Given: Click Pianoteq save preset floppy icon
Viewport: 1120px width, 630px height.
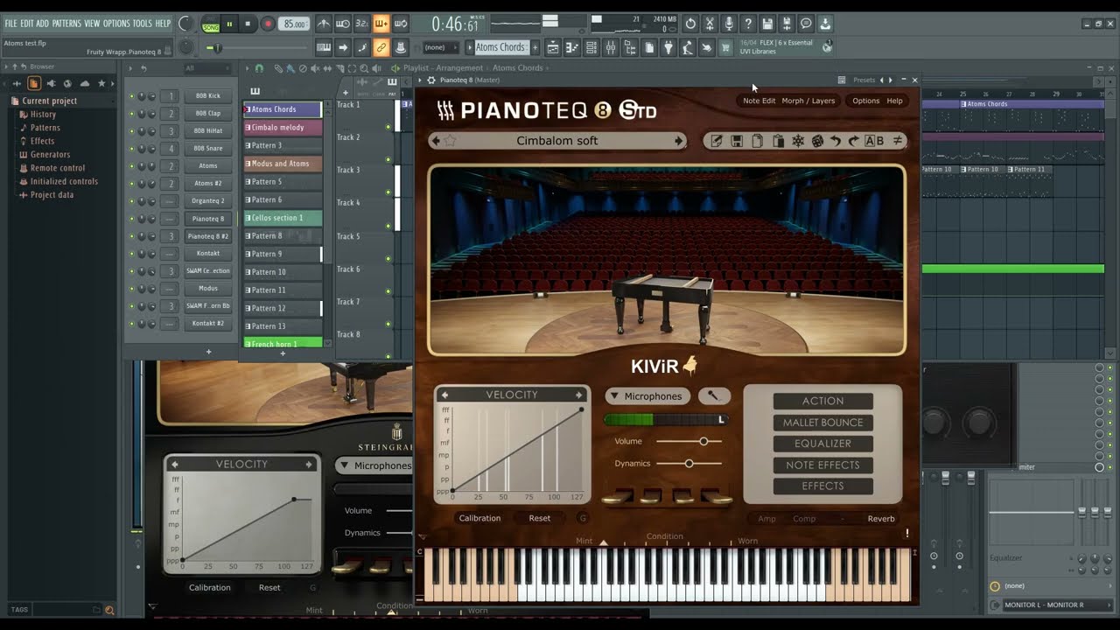Looking at the screenshot, I should pos(737,141).
